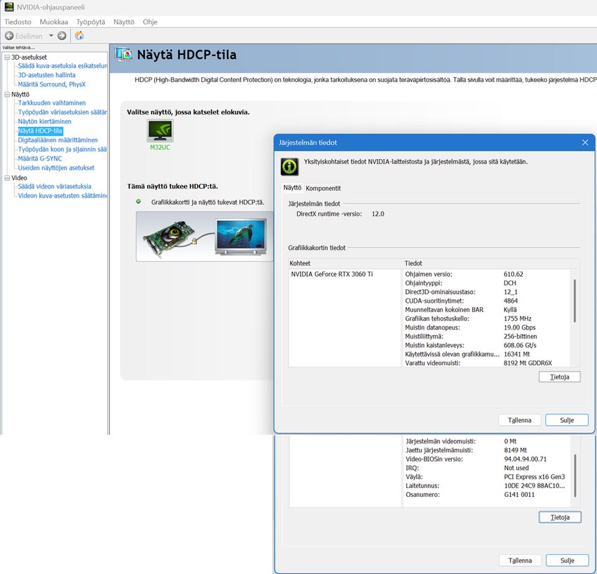Viewport: 597px width, 574px height.
Task: Click the lower Sulje button
Action: 567,561
